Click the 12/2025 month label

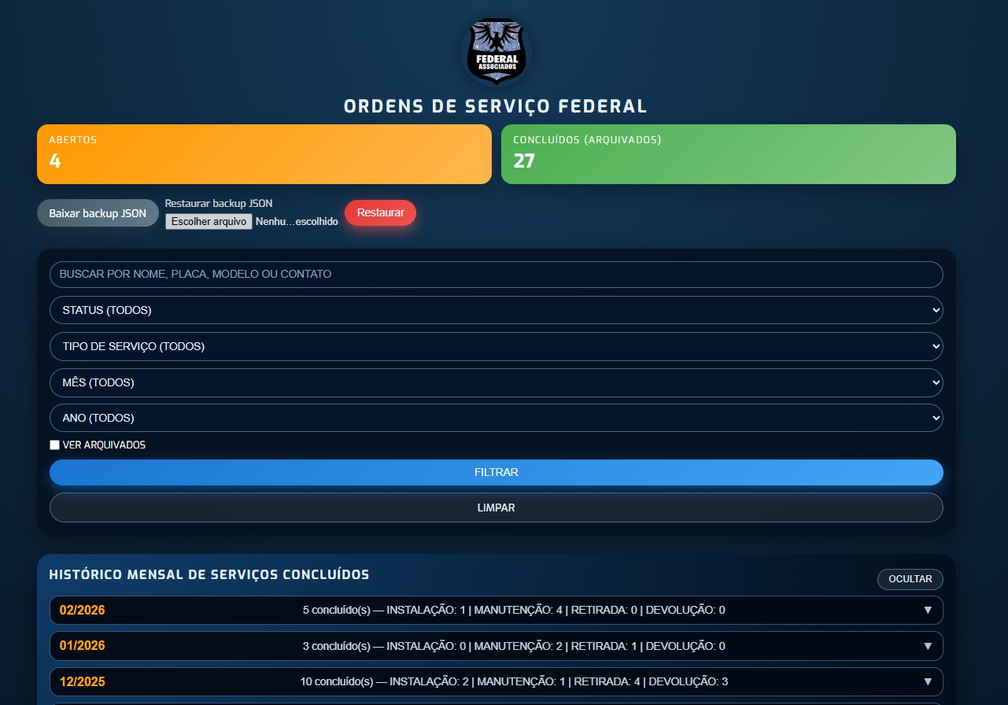coord(82,681)
